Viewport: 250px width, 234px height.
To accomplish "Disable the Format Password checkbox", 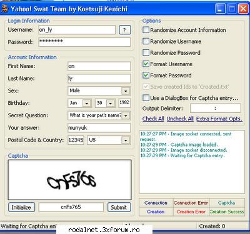I will (146, 75).
